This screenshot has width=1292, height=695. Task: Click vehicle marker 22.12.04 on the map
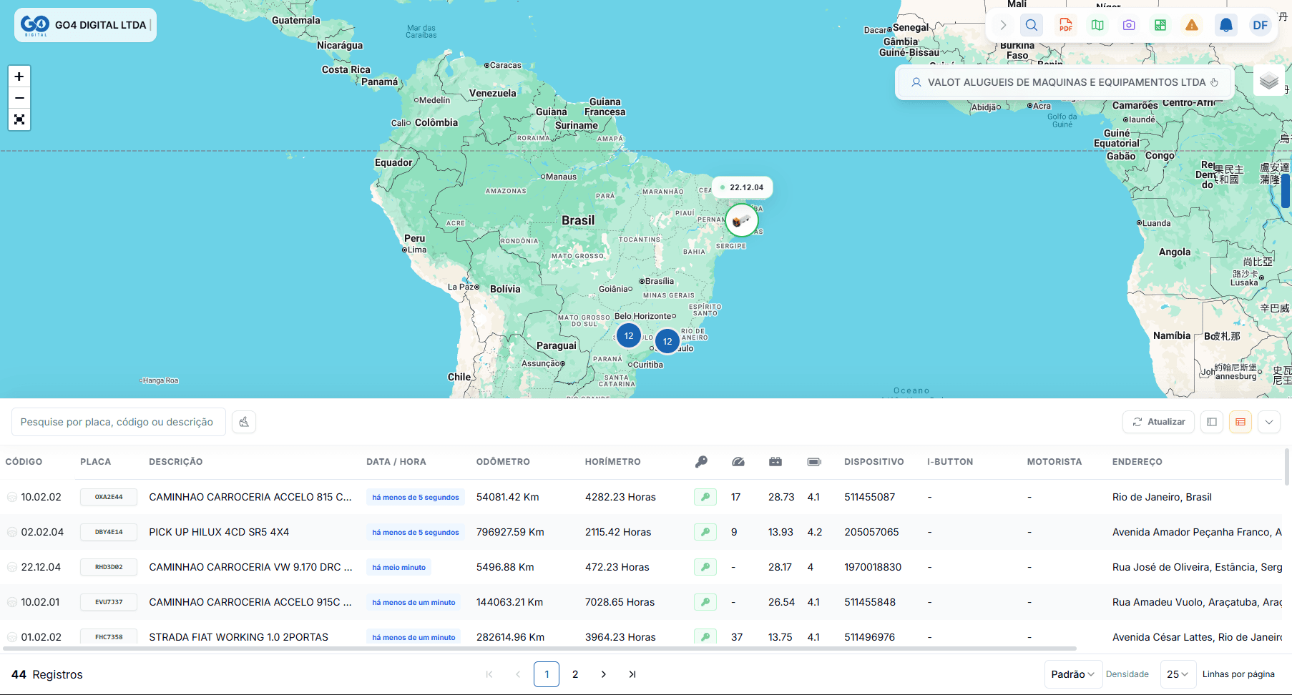pyautogui.click(x=742, y=220)
